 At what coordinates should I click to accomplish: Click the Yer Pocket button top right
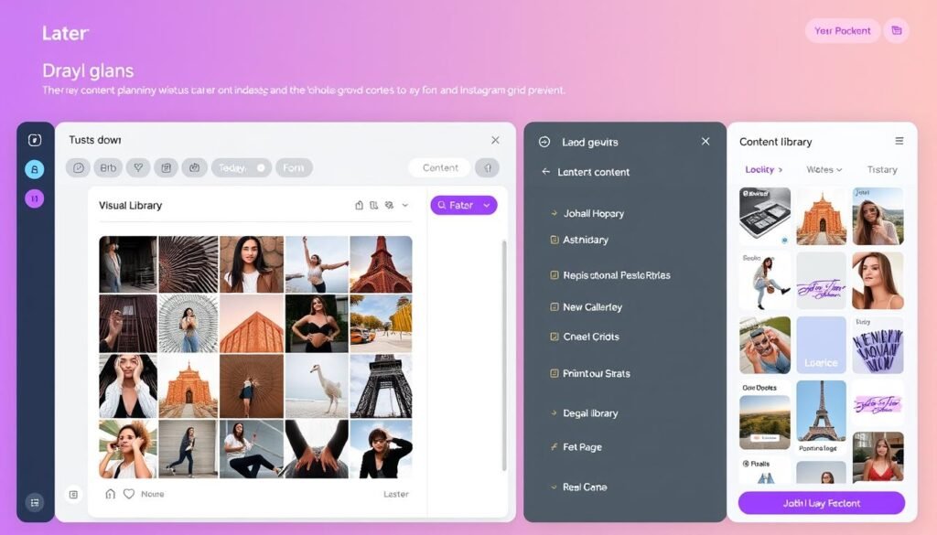(x=842, y=30)
